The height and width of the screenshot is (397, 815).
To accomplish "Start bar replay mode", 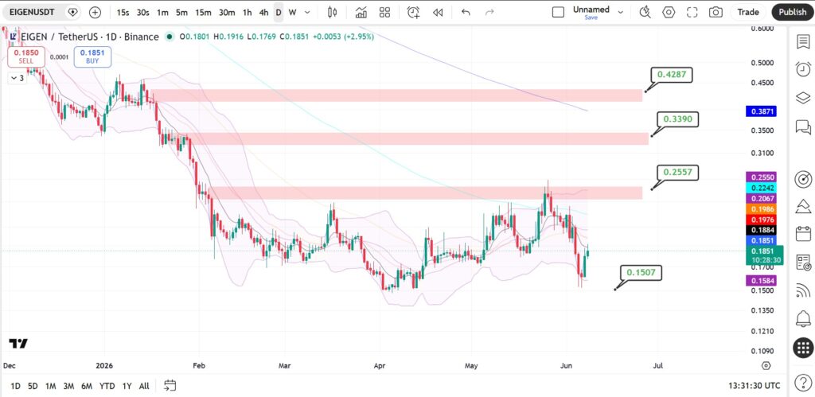I will [x=438, y=12].
